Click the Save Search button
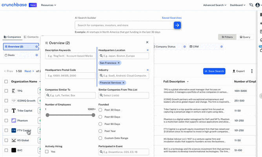 tap(214, 71)
